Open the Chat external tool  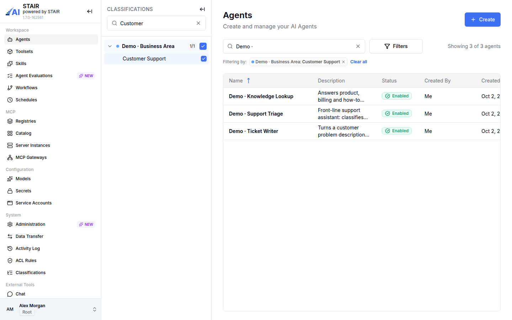pos(51,294)
